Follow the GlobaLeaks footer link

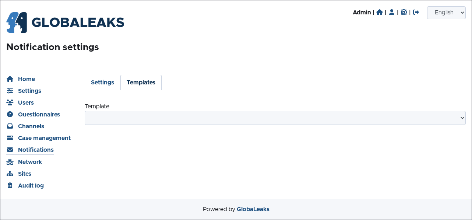click(x=253, y=209)
